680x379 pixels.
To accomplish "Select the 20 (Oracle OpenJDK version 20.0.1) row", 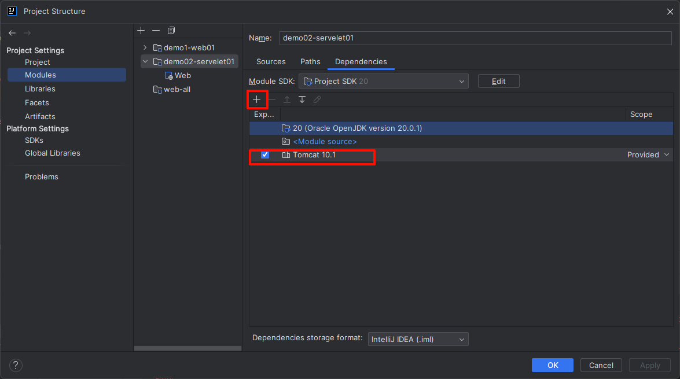I will pyautogui.click(x=461, y=128).
